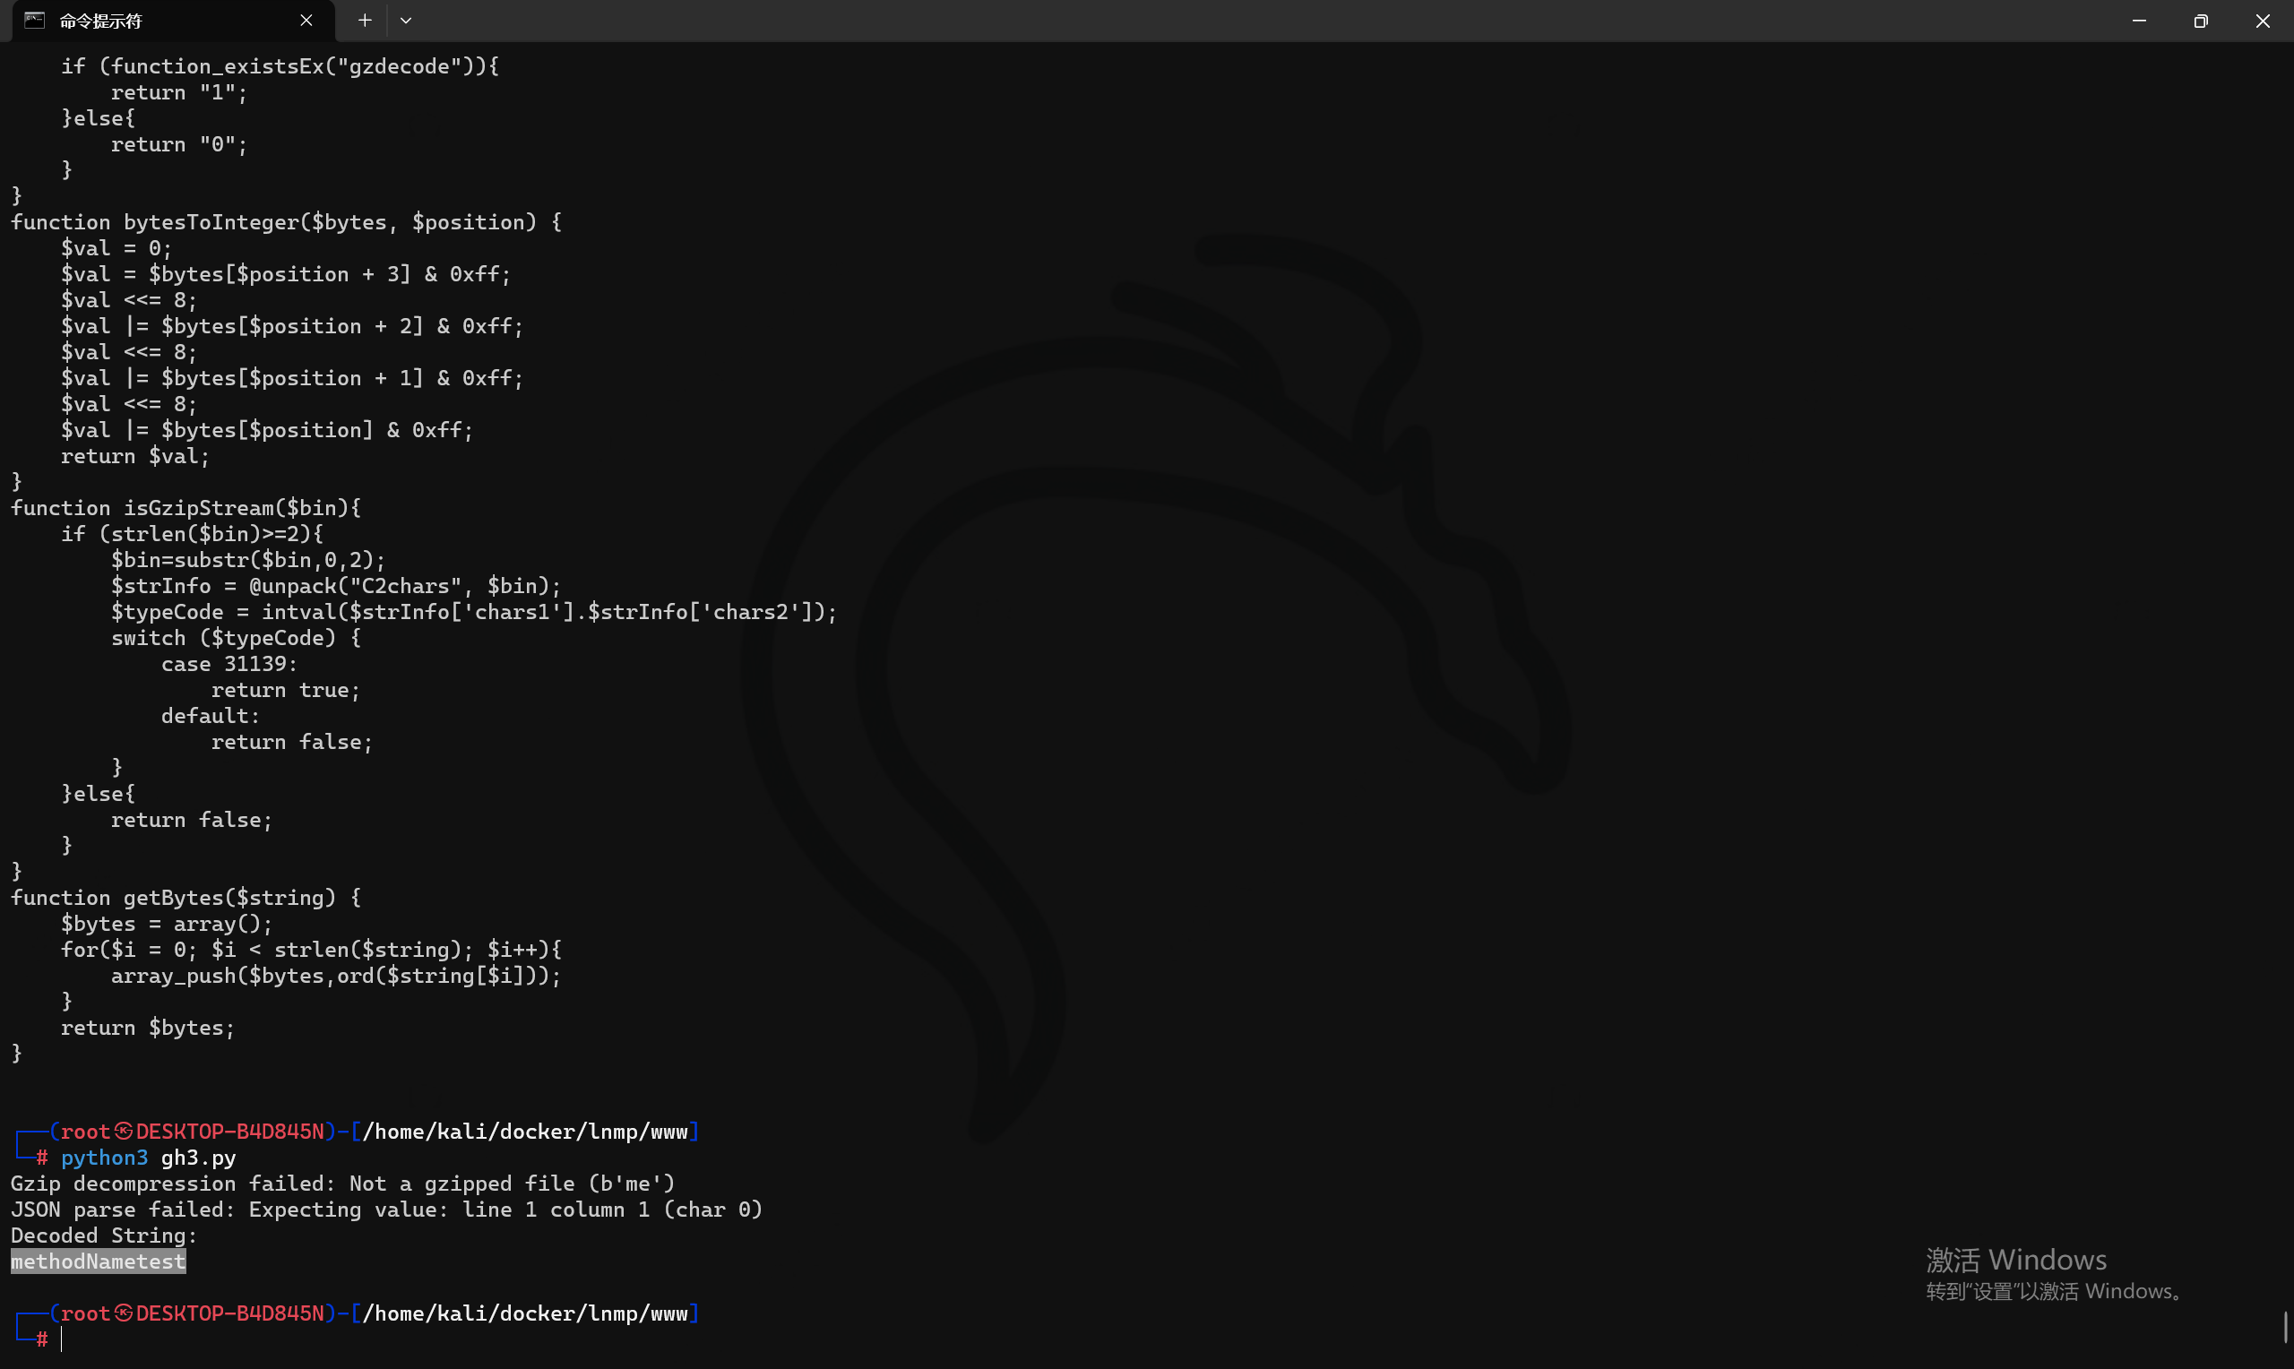Screen dimensions: 2294x1369
Task: Click the function getBytes($string) line
Action: pyautogui.click(x=185, y=897)
